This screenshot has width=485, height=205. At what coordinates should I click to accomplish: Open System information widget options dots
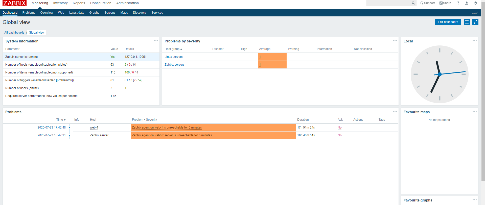[x=156, y=41]
